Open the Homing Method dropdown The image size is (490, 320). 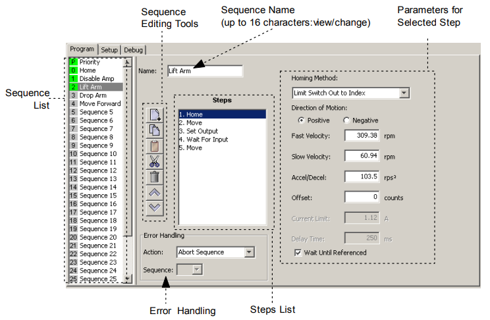tap(404, 93)
